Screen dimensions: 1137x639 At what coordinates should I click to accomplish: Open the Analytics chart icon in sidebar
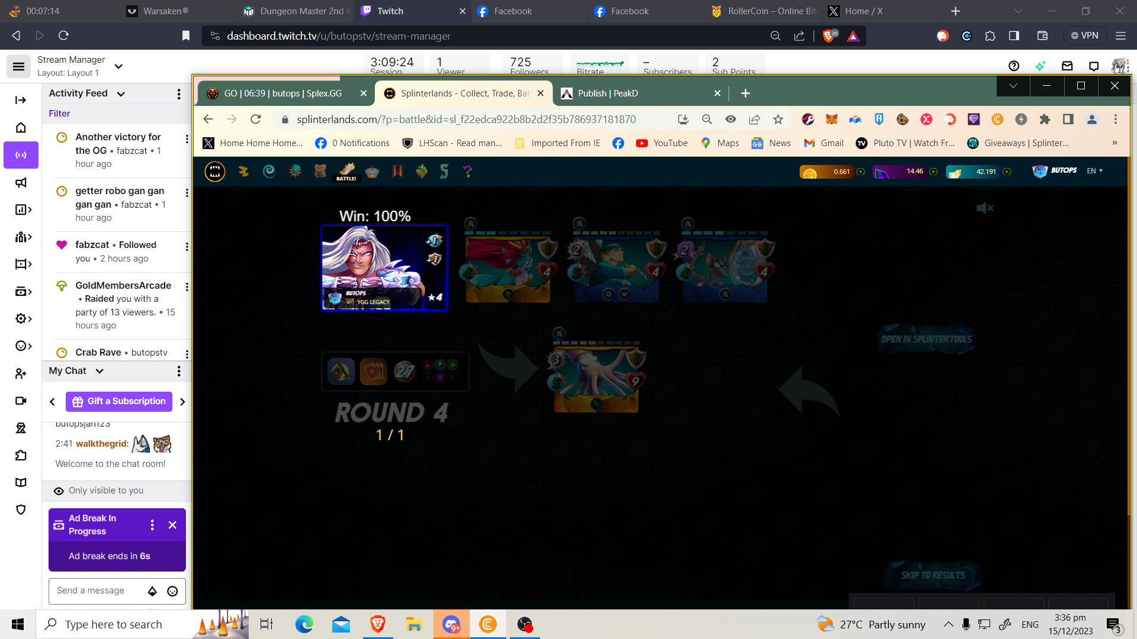[23, 209]
